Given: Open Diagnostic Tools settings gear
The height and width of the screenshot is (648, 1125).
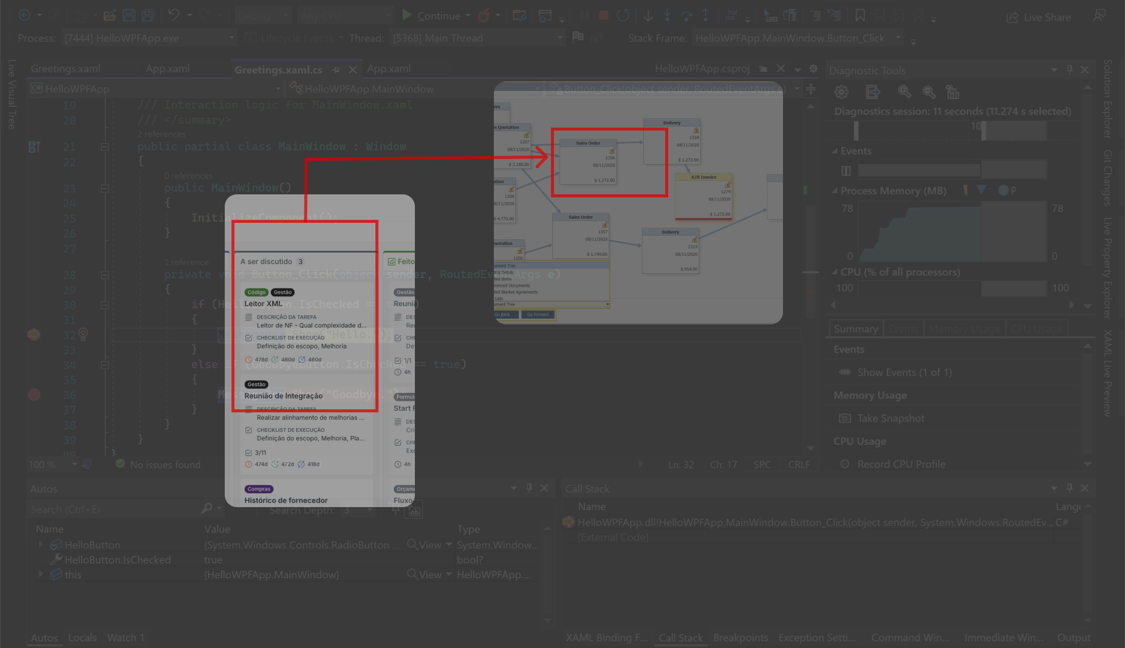Looking at the screenshot, I should tap(841, 92).
